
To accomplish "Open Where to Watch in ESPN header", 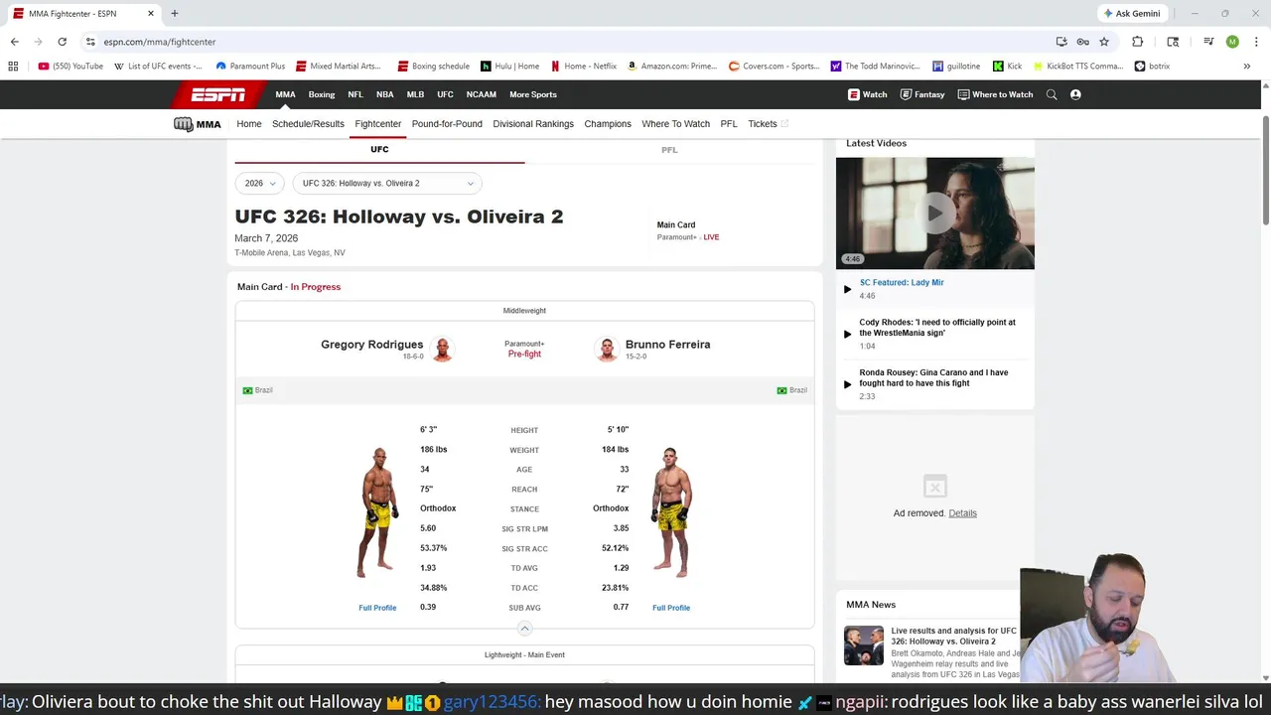I will [995, 94].
